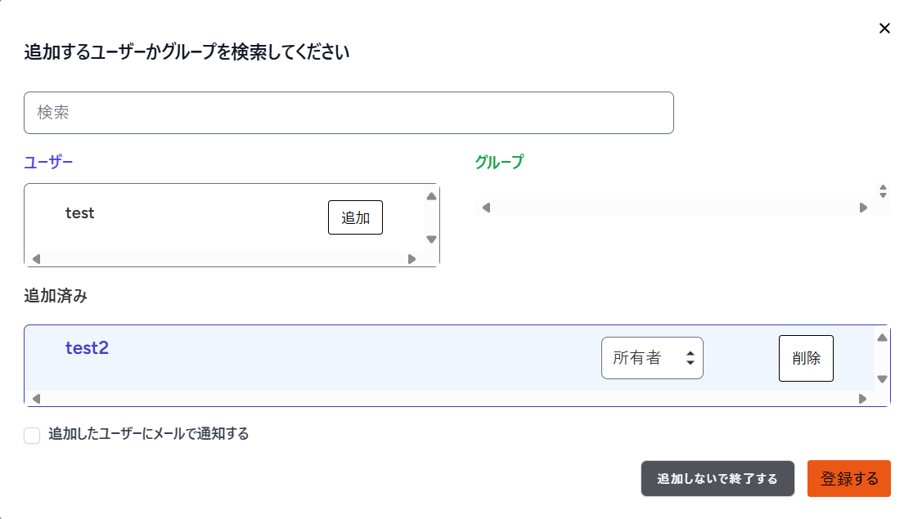Click 追加しないで終了する button
This screenshot has height=519, width=913.
[717, 478]
